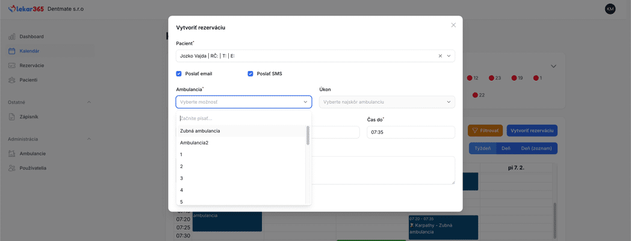631x241 pixels.
Task: Click the Používatelia users icon
Action: pyautogui.click(x=12, y=168)
